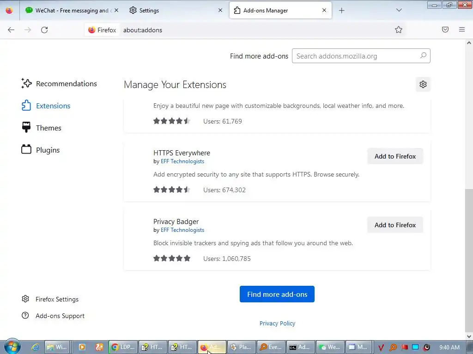Click the scrollbar down arrow
This screenshot has height=354, width=473.
(469, 336)
